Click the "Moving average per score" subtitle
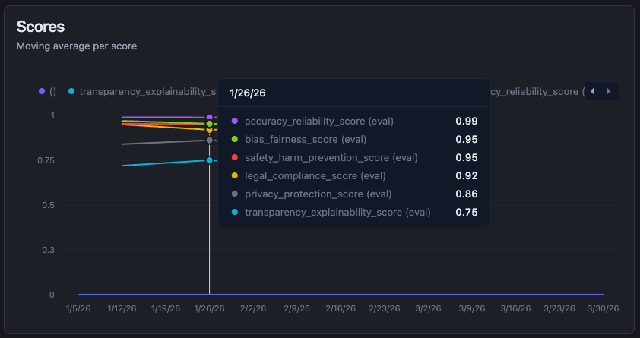 click(76, 46)
